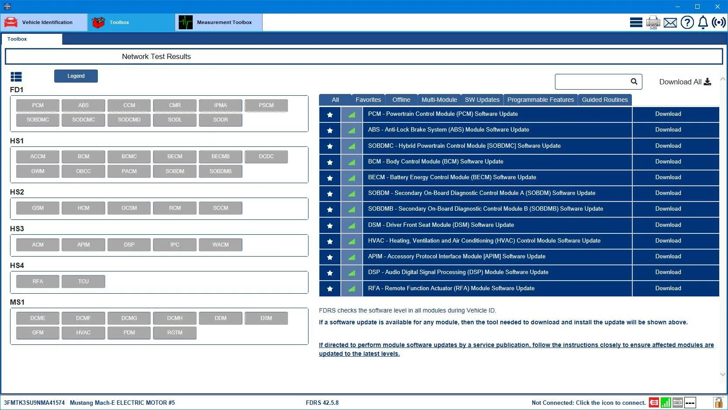The width and height of the screenshot is (728, 410).
Task: Open the Programmable Features tab
Action: click(x=541, y=100)
